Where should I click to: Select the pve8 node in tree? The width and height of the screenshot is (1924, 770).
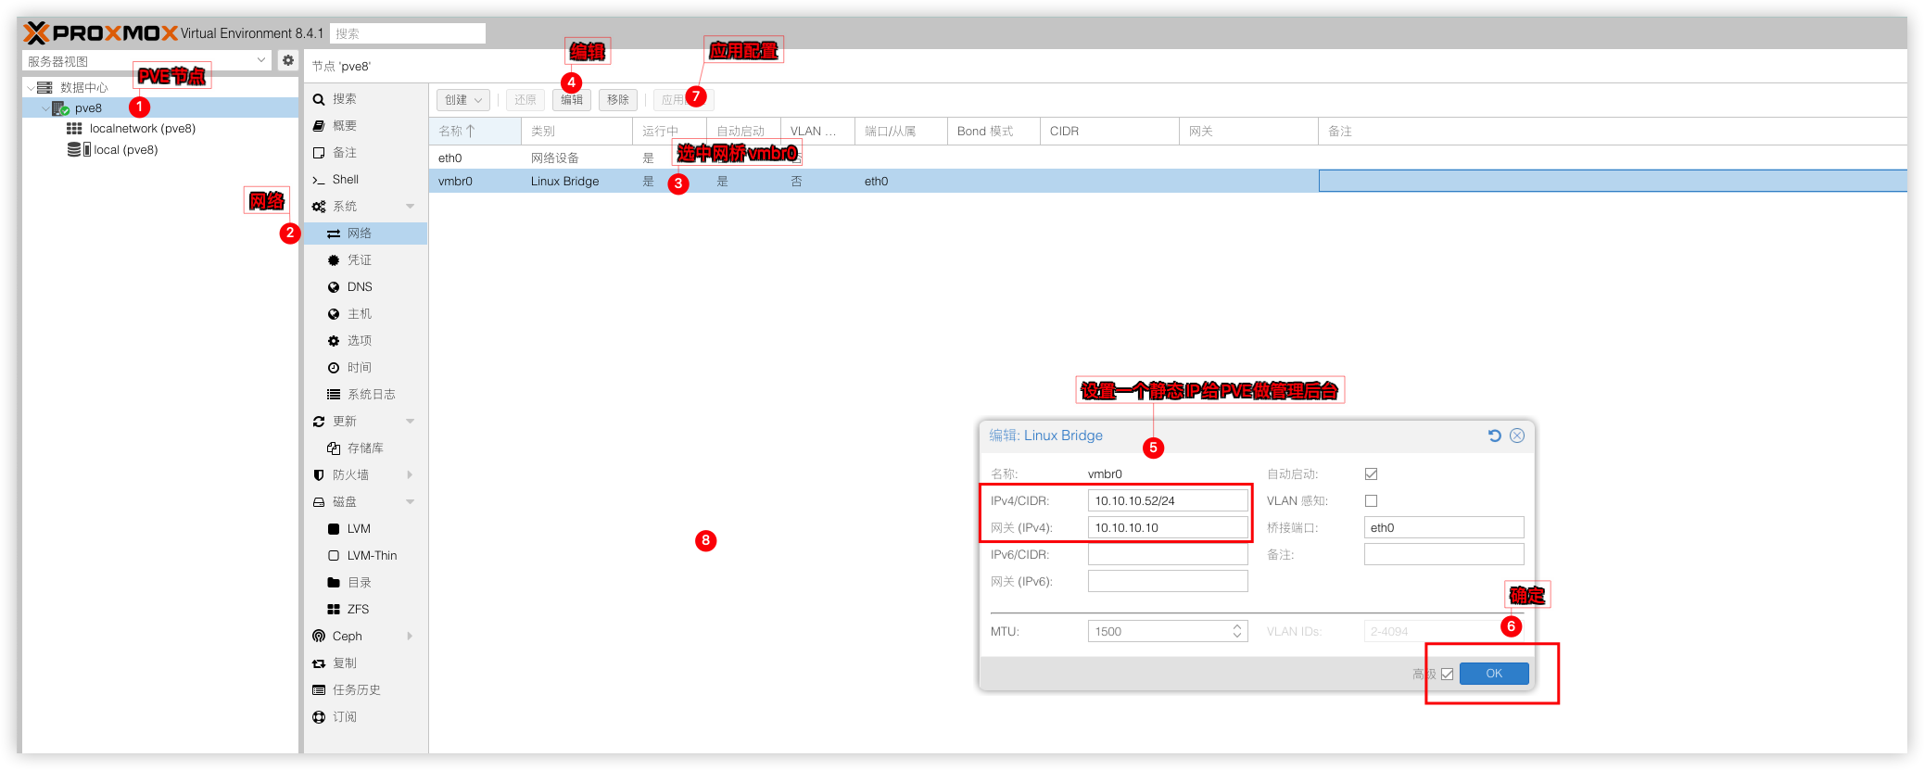[160, 108]
